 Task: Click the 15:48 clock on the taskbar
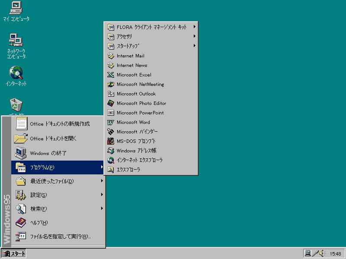335,254
